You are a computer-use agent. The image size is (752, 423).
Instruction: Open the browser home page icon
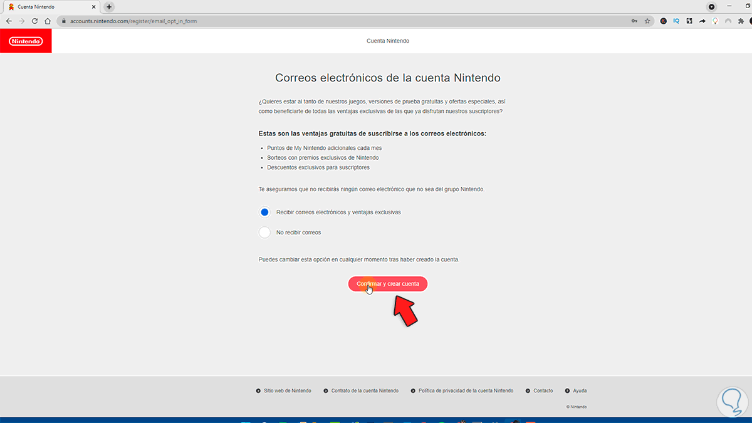coord(48,21)
